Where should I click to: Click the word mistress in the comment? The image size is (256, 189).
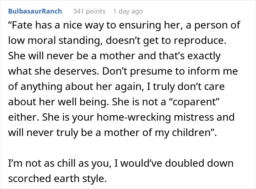(194, 117)
